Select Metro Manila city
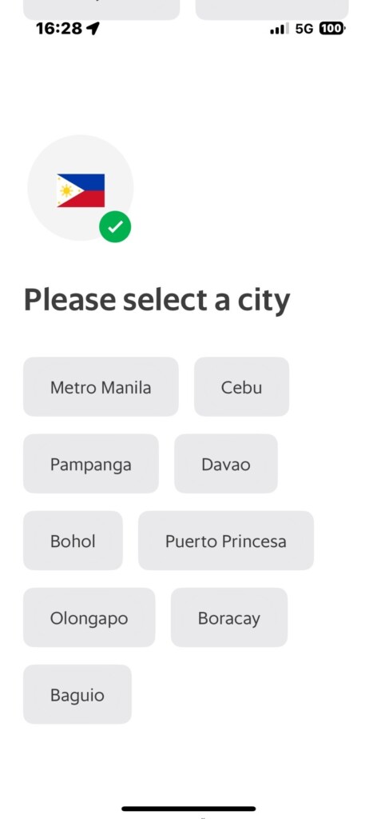Screen dimensions: 377x819 click(101, 386)
